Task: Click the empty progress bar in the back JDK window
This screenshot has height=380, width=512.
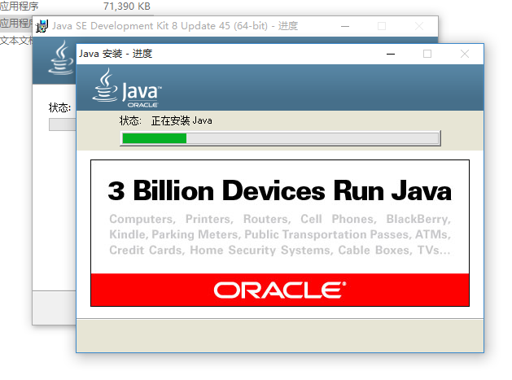Action: pos(63,124)
